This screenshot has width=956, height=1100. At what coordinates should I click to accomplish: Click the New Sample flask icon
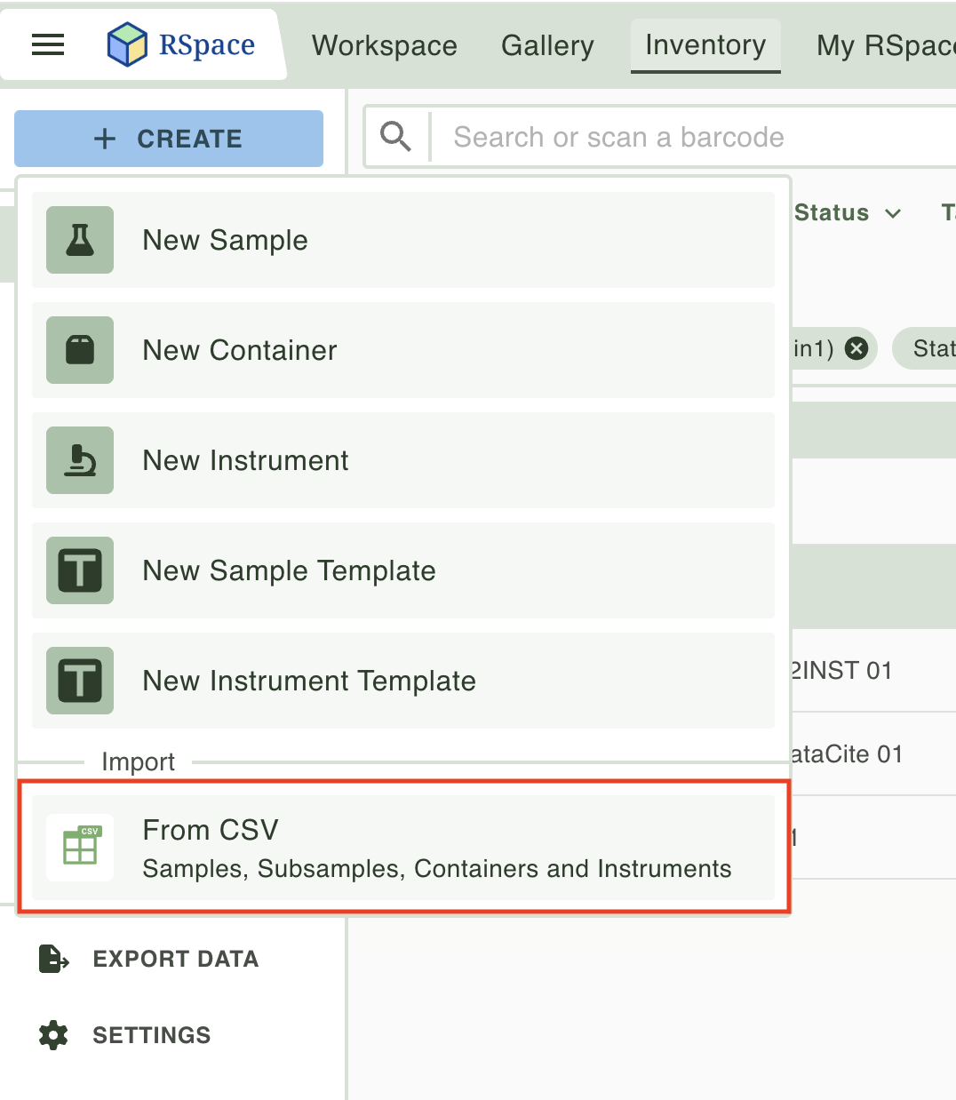(80, 240)
